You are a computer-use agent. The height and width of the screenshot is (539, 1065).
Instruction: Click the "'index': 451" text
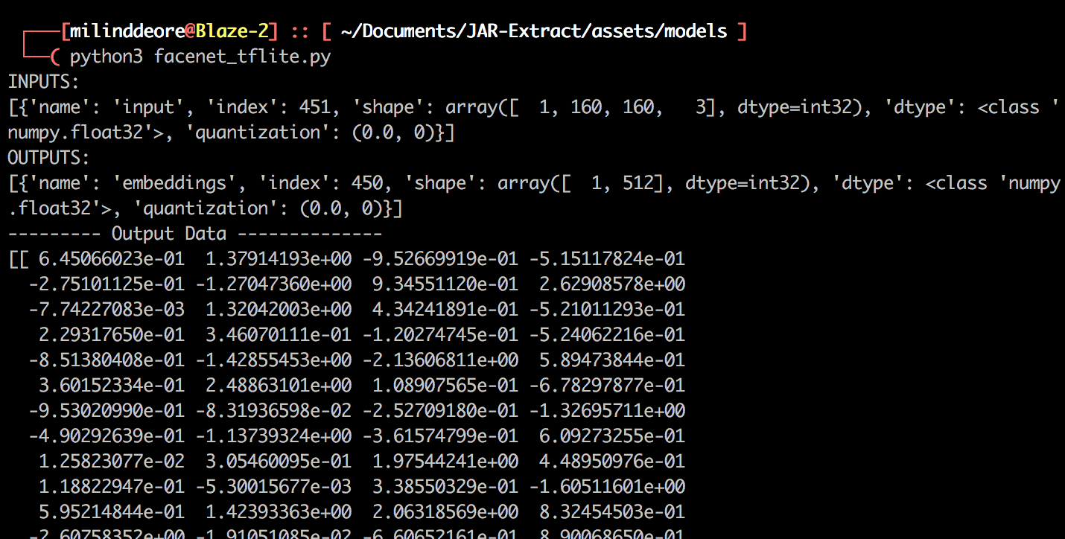pyautogui.click(x=273, y=107)
